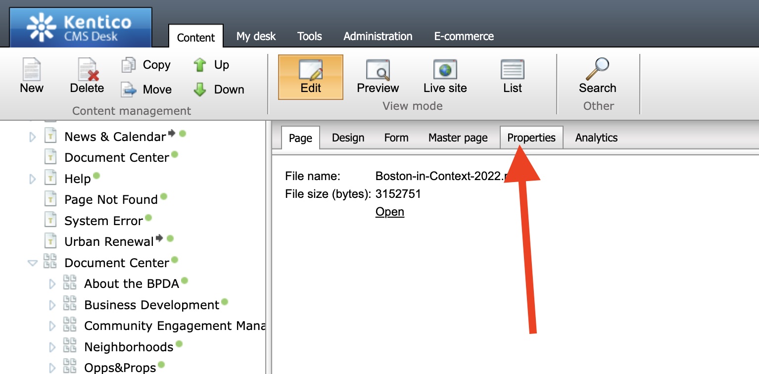Open the Properties tab
Viewport: 759px width, 374px height.
click(531, 138)
